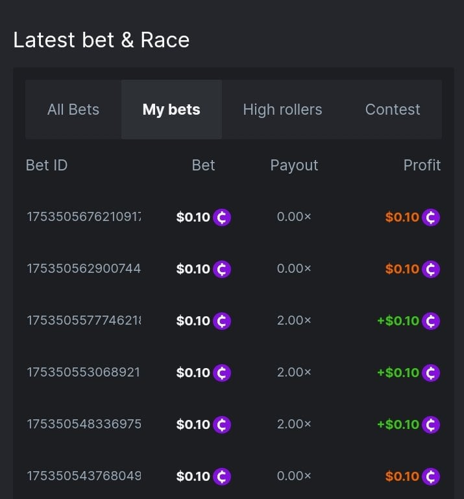Viewport: 464px width, 499px height.
Task: Click bet coin icon in row 175350553068921
Action: pyautogui.click(x=222, y=373)
